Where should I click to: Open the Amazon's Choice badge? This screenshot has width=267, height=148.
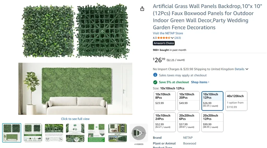pyautogui.click(x=164, y=43)
